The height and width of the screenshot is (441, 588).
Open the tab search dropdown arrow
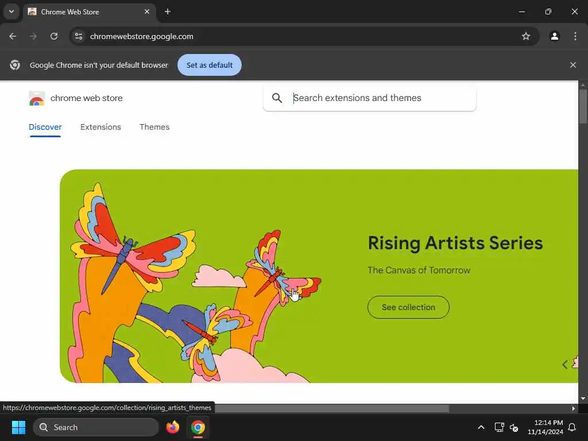click(11, 11)
